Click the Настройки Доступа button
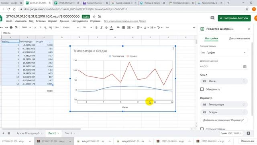257x145 pixels. (234, 18)
